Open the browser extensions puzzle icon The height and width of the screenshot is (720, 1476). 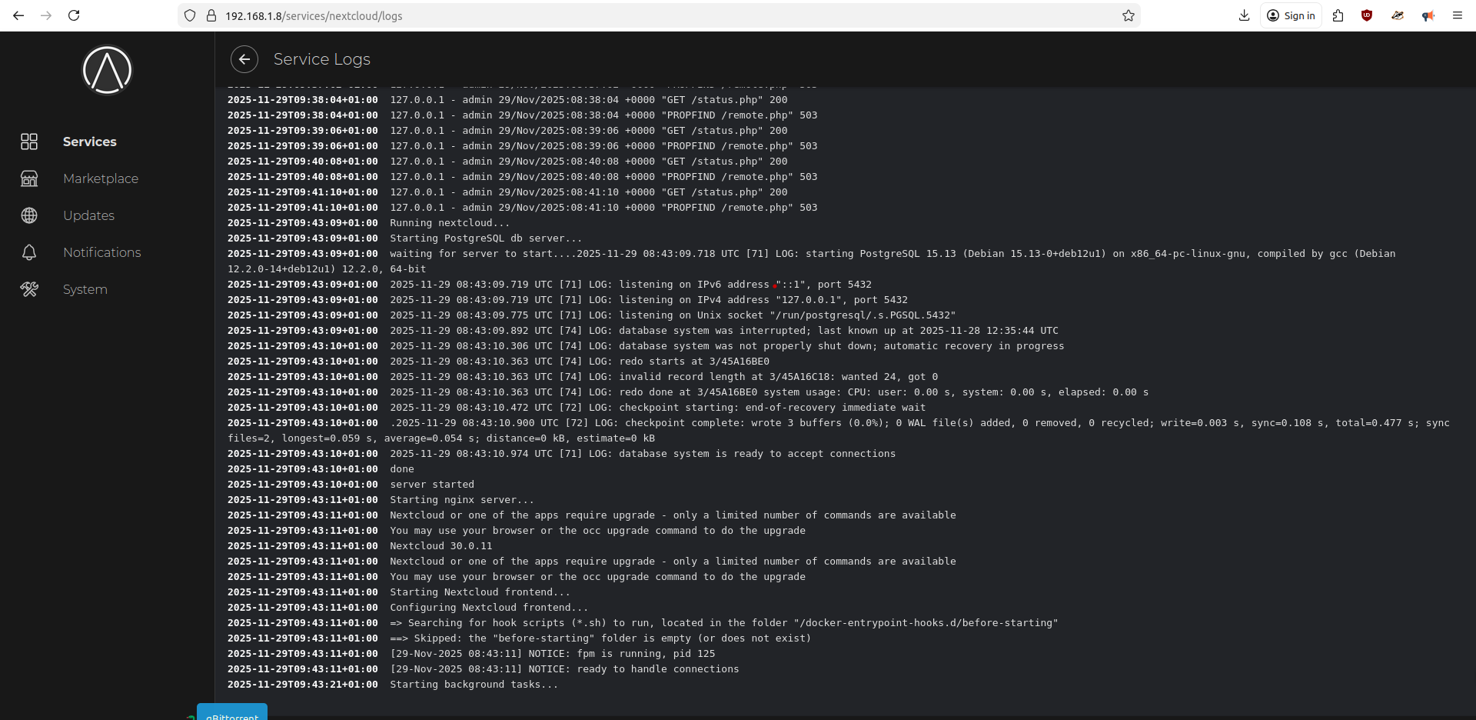(x=1338, y=15)
